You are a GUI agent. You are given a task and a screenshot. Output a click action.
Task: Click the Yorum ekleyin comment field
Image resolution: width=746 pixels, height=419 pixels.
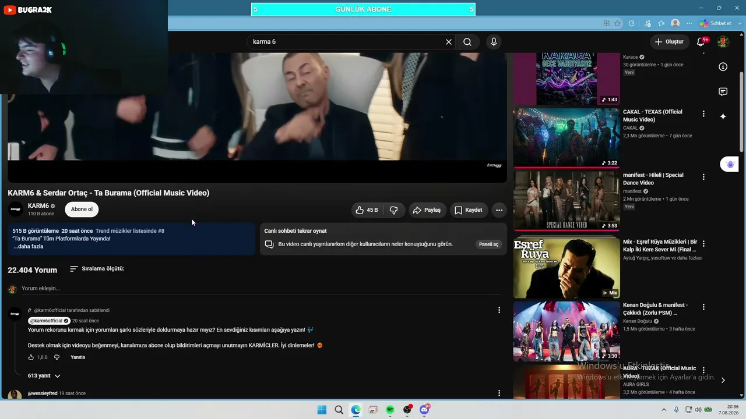[261, 289]
